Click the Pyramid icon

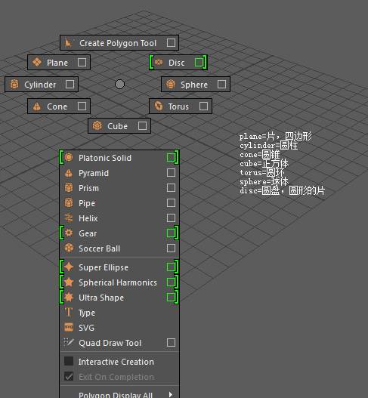pos(69,173)
